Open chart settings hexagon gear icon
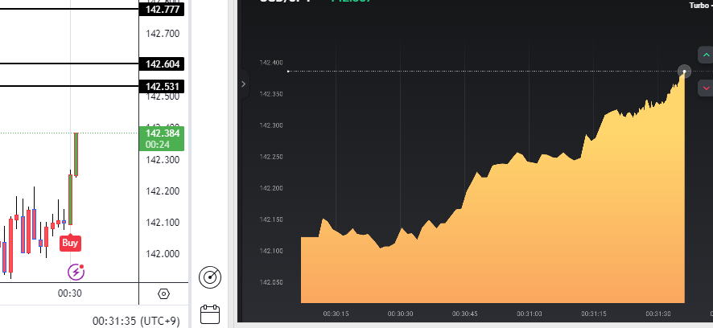The width and height of the screenshot is (713, 328). pos(164,293)
